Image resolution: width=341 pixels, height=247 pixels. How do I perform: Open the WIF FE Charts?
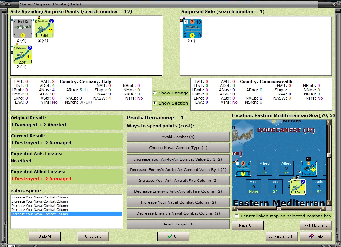click(316, 225)
